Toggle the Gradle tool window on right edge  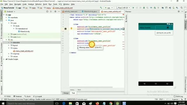click(186, 15)
